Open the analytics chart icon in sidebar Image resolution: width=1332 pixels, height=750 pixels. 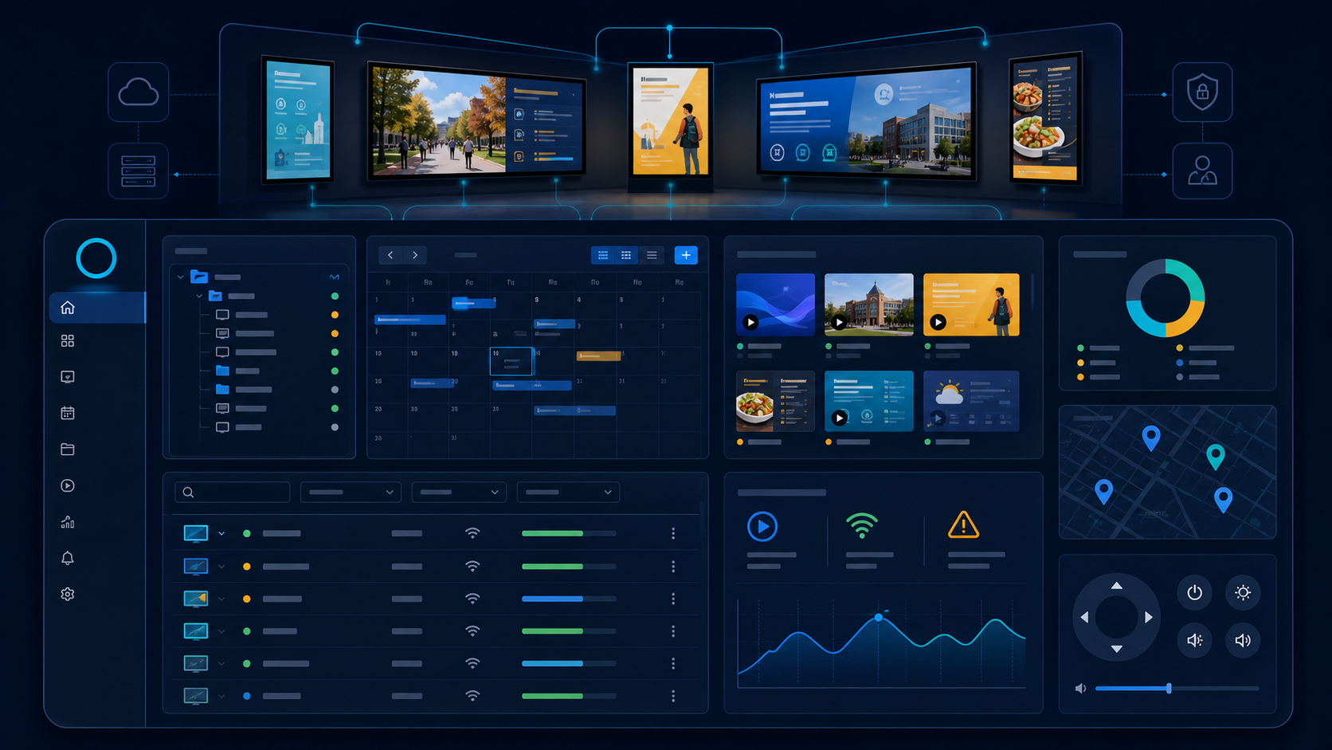pyautogui.click(x=68, y=522)
